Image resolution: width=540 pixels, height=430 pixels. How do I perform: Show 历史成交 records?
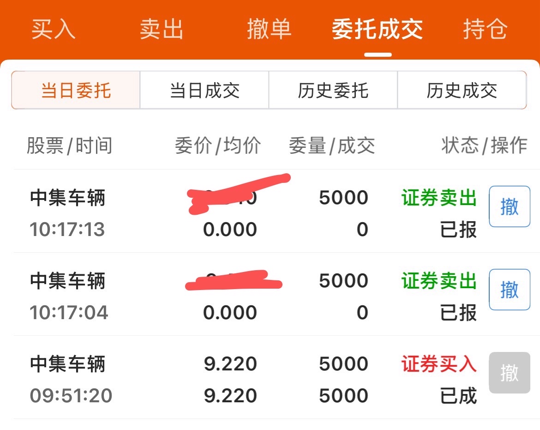click(462, 90)
